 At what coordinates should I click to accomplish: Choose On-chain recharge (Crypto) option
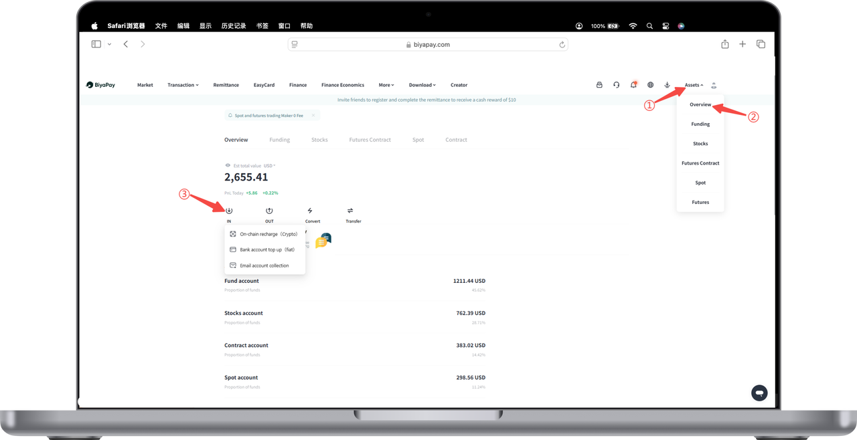(268, 234)
